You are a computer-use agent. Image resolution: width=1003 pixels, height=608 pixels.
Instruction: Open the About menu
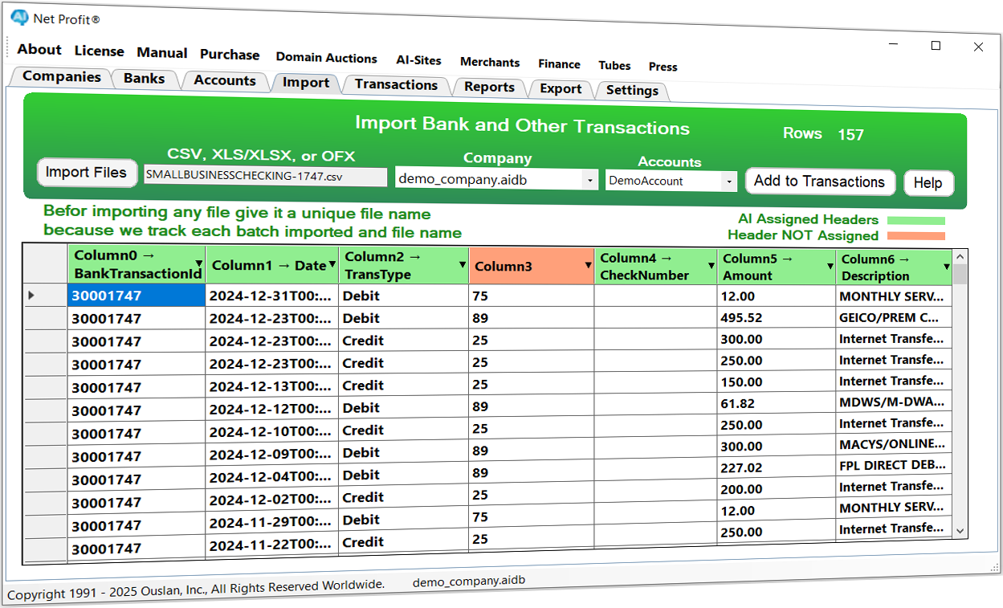coord(39,49)
